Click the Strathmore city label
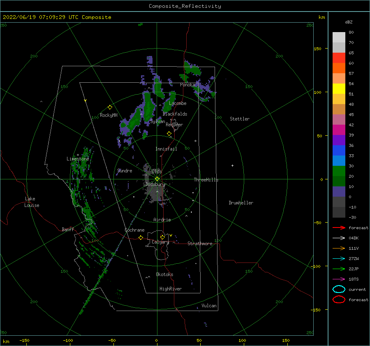Viewport: 370px width, 346px height. coord(200,244)
